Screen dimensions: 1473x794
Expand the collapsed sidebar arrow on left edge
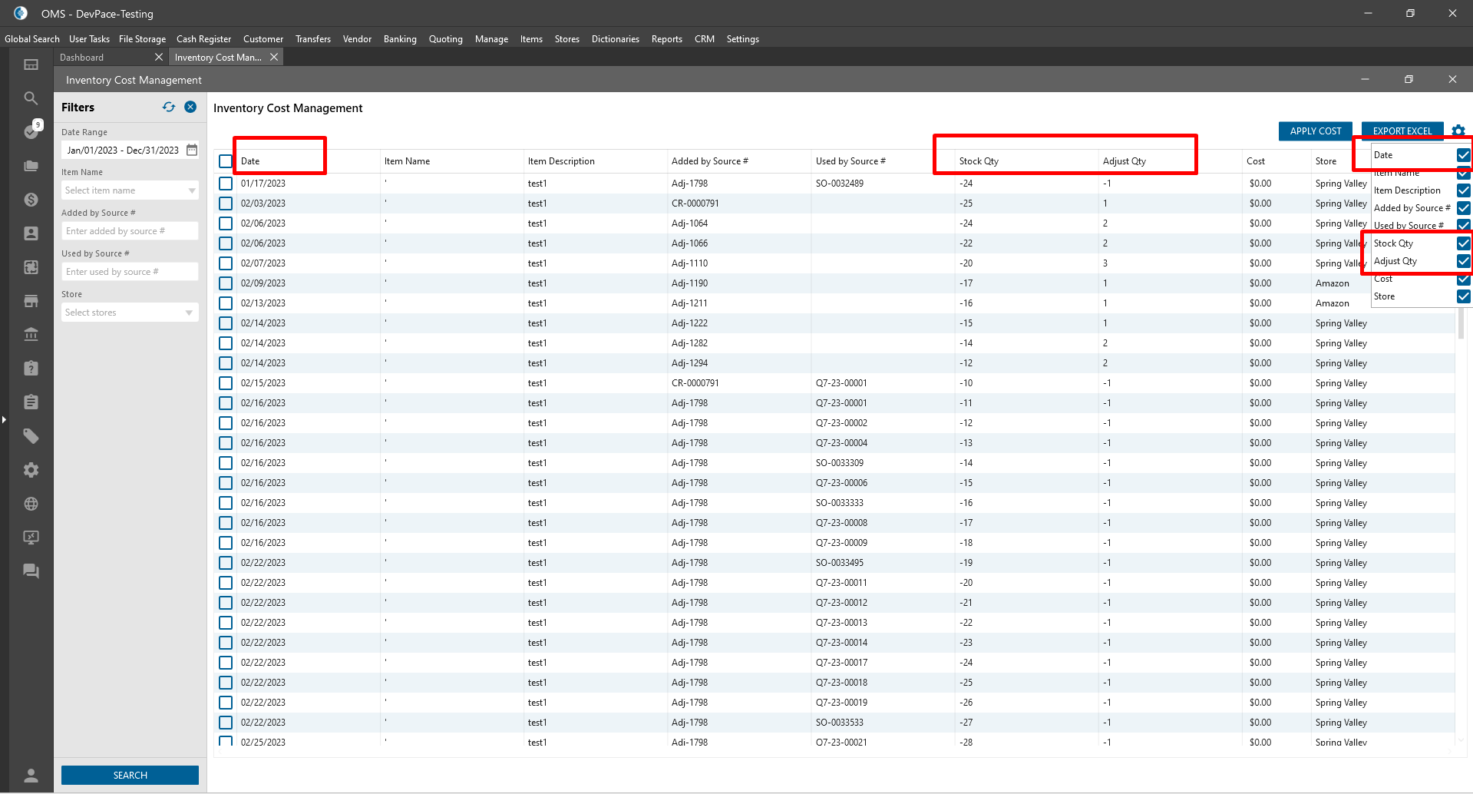click(4, 419)
